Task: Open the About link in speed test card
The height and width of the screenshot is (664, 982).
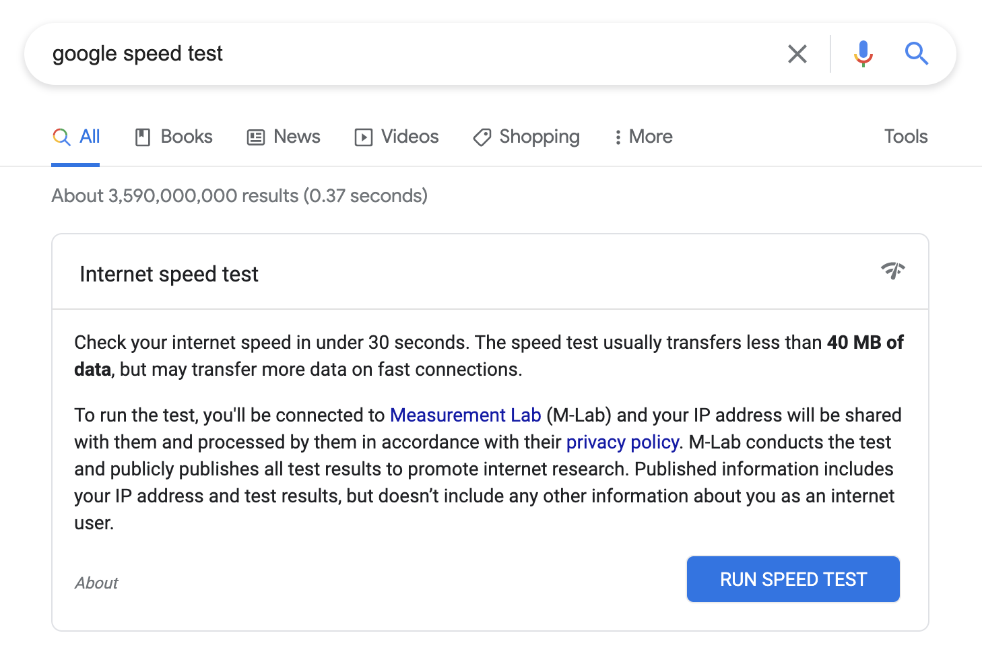Action: pyautogui.click(x=96, y=583)
